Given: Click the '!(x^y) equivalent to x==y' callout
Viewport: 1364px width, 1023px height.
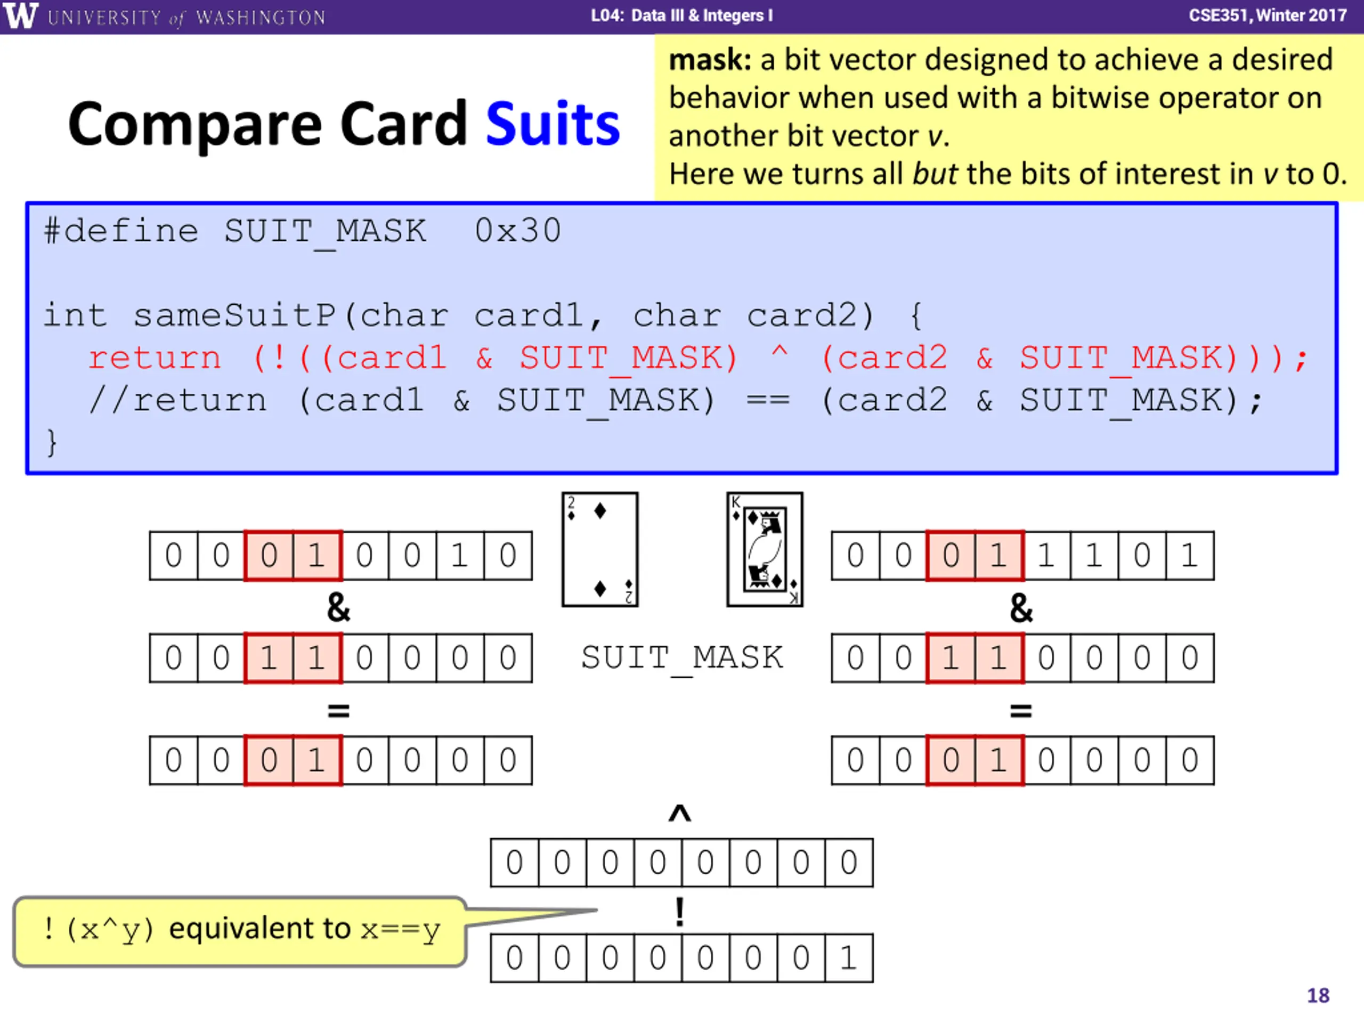Looking at the screenshot, I should pyautogui.click(x=240, y=931).
